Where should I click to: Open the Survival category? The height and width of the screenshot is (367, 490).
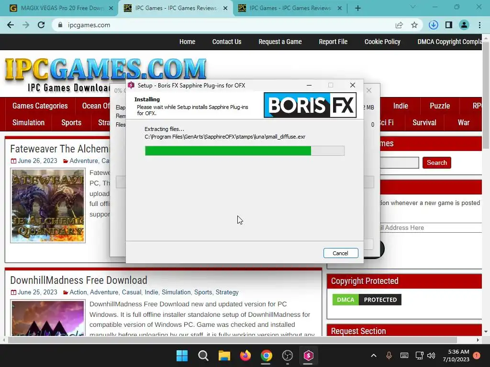(424, 123)
